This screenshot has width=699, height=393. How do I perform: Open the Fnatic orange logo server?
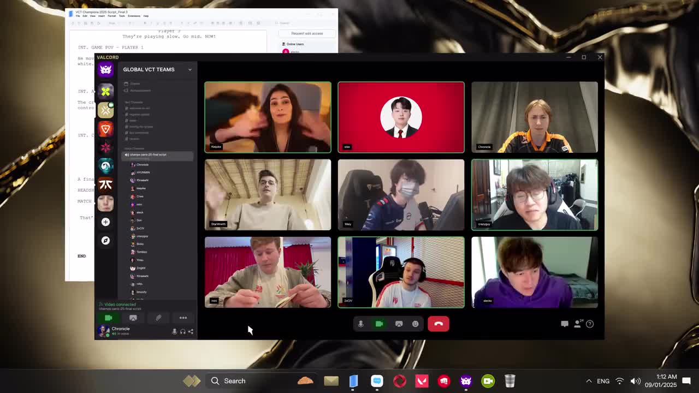point(105,184)
